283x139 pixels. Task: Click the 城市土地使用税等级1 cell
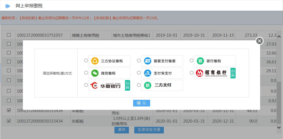(x=132, y=35)
